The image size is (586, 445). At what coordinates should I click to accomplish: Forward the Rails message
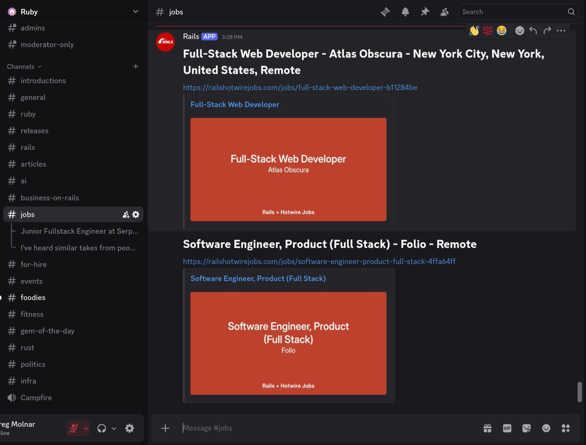(547, 30)
